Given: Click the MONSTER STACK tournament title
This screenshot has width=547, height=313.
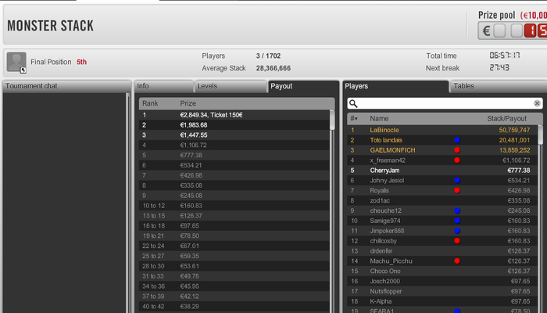Looking at the screenshot, I should [51, 26].
